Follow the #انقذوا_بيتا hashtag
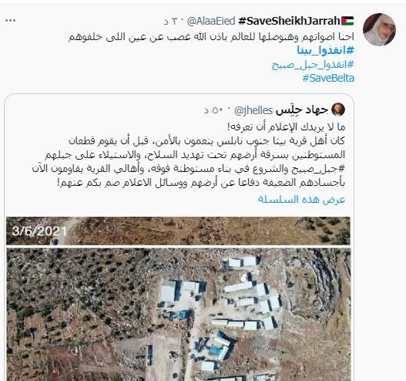The height and width of the screenshot is (381, 406). pyautogui.click(x=325, y=50)
